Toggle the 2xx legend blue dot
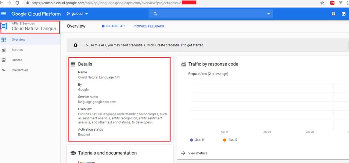Image resolution: width=349 pixels, height=163 pixels. tap(191, 140)
